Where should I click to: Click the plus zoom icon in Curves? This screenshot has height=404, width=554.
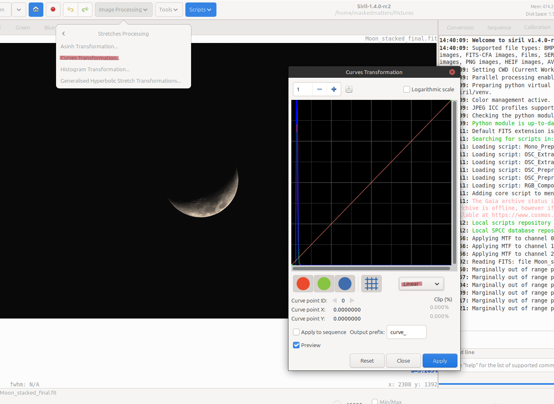click(334, 89)
